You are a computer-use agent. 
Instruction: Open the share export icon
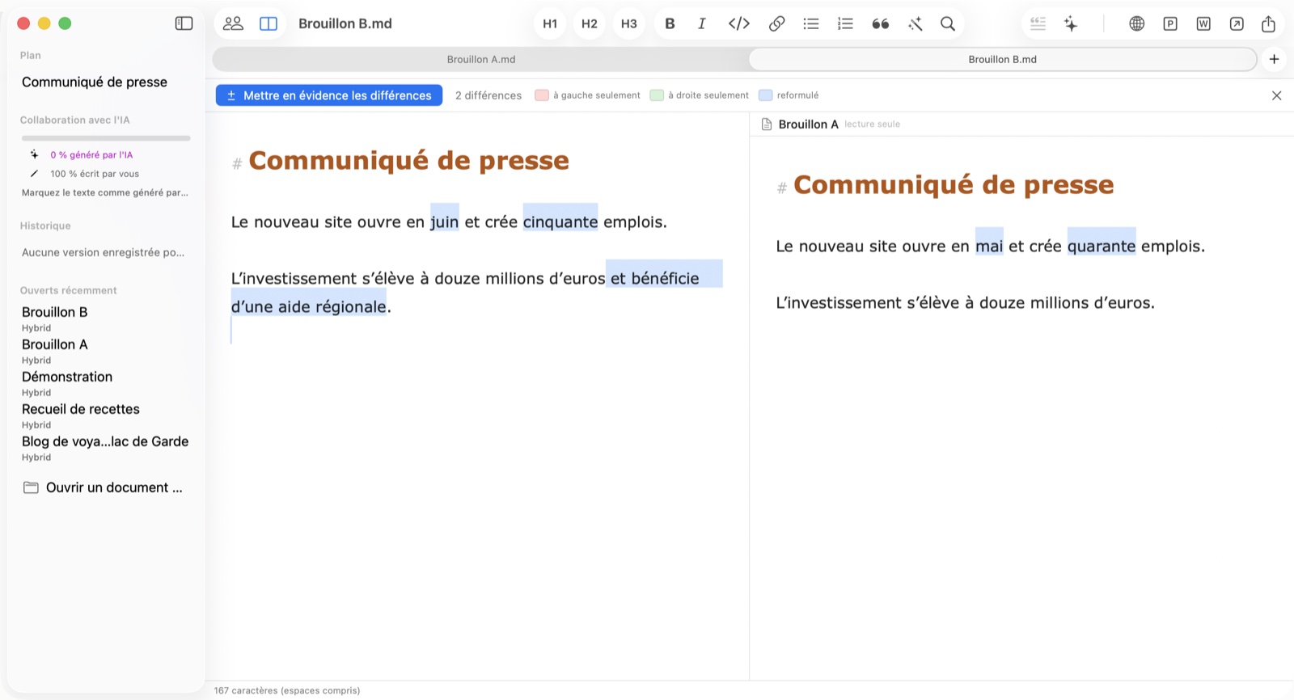coord(1268,23)
